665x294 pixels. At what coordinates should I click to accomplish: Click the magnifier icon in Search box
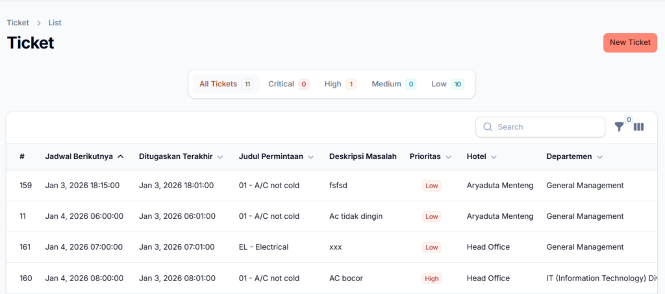coord(488,127)
